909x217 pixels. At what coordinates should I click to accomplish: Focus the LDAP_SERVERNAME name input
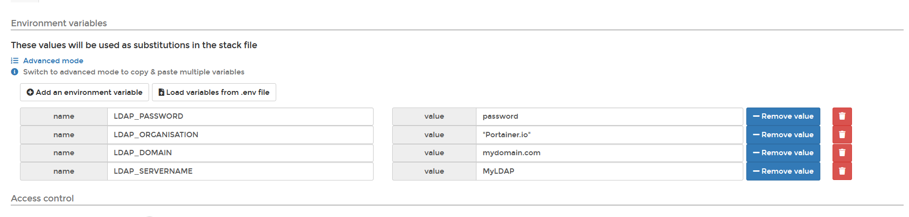(240, 171)
